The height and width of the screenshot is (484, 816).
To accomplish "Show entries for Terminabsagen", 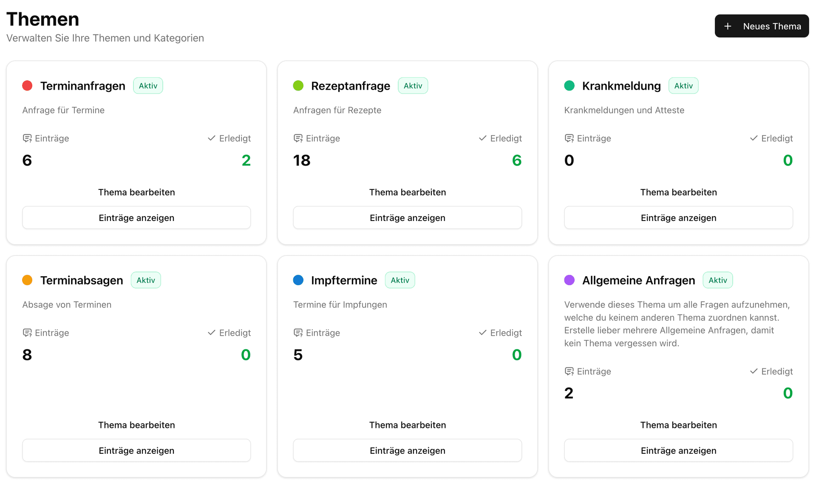I will pyautogui.click(x=136, y=450).
